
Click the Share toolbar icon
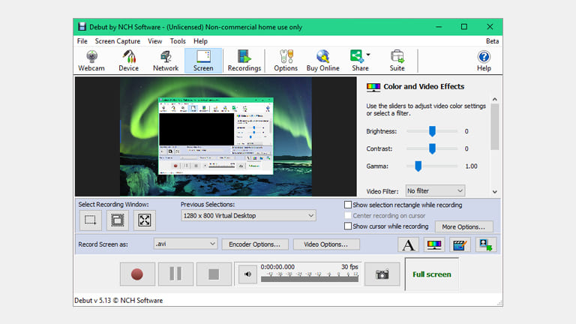357,61
